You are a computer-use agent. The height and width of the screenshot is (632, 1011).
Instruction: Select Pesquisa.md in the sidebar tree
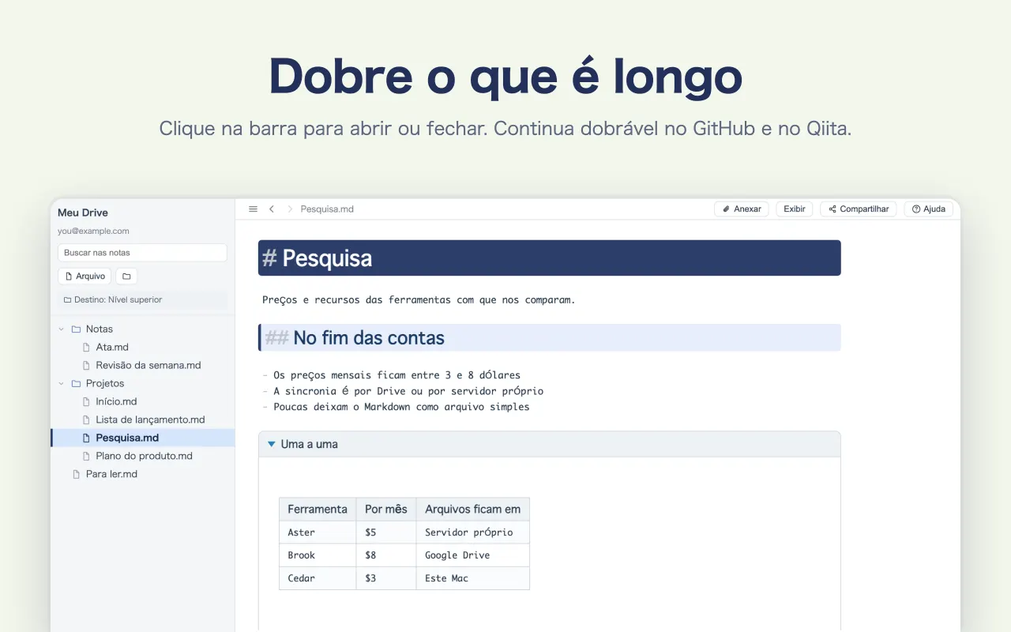point(142,438)
